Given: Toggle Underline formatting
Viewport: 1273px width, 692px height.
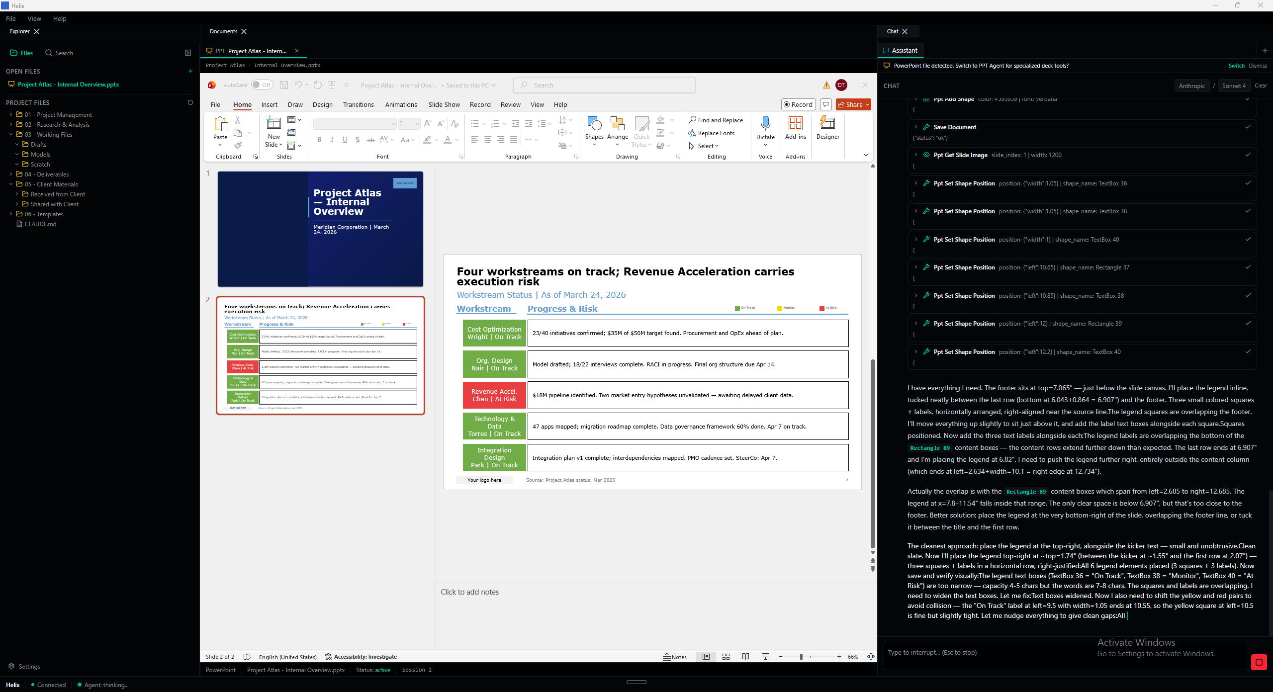Looking at the screenshot, I should (345, 140).
